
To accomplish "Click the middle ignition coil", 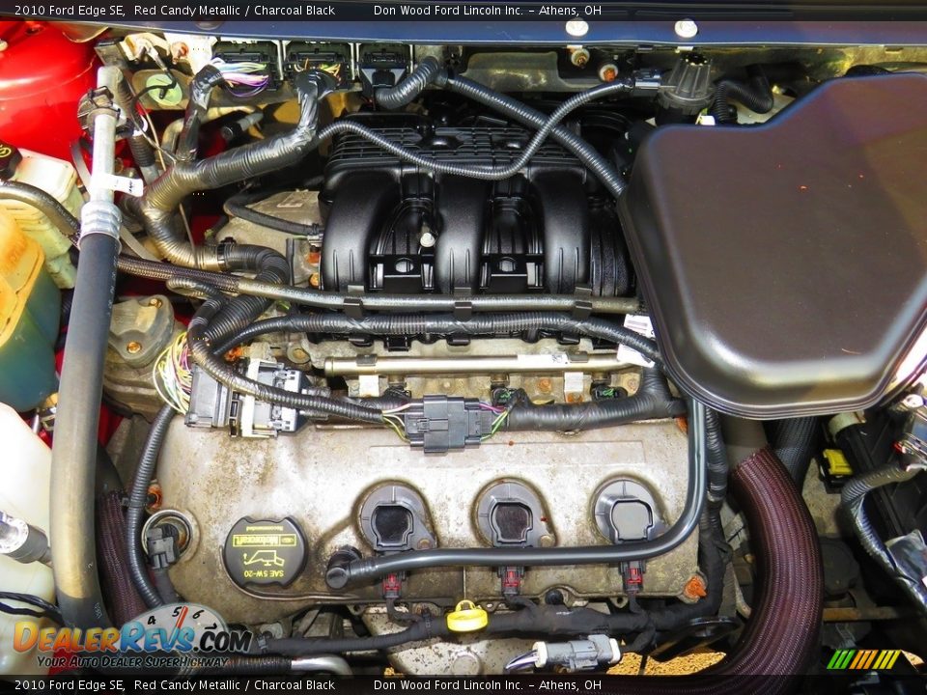I will point(512,516).
